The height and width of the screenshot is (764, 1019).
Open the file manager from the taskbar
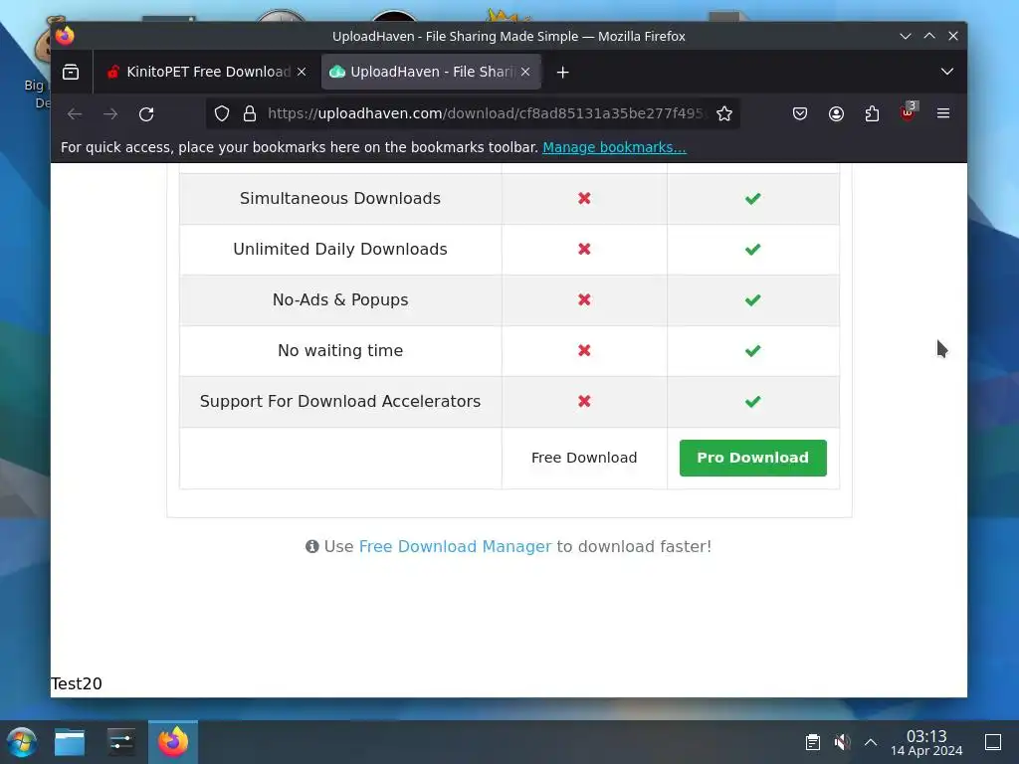(x=70, y=742)
